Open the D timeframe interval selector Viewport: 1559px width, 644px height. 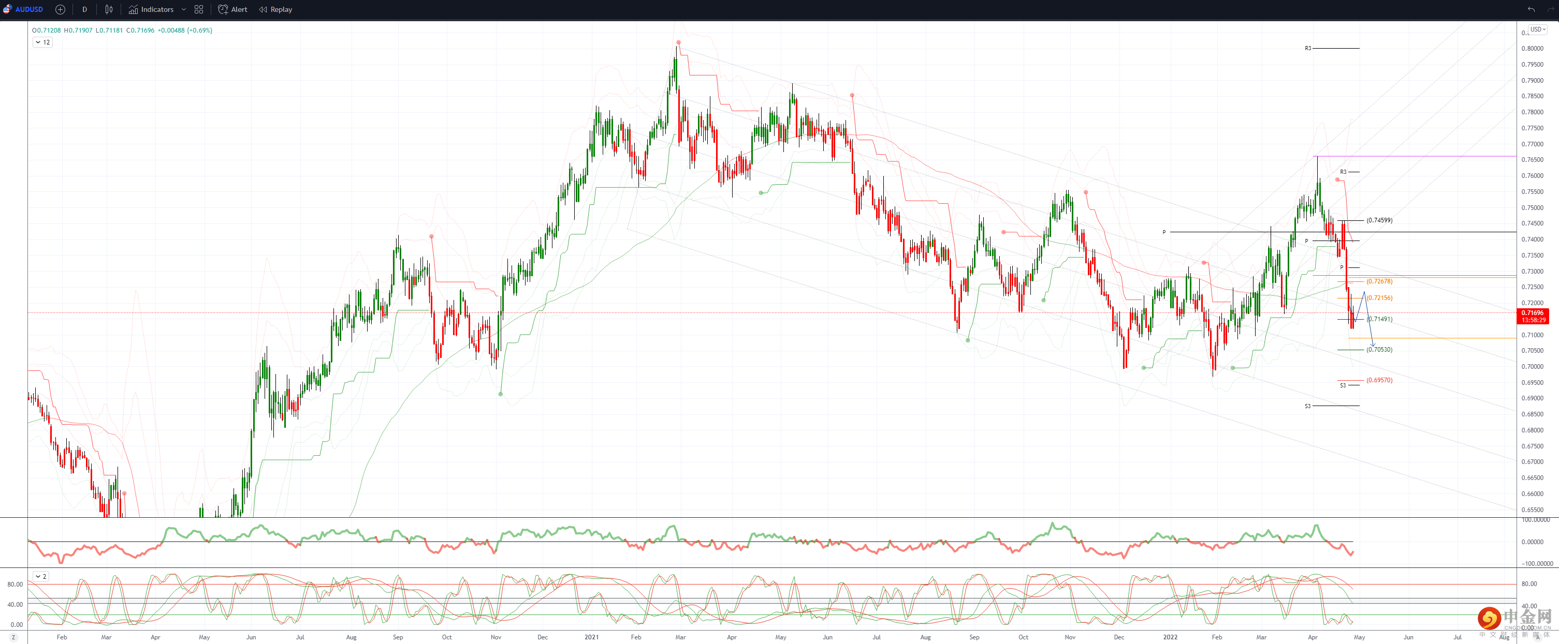tap(85, 9)
